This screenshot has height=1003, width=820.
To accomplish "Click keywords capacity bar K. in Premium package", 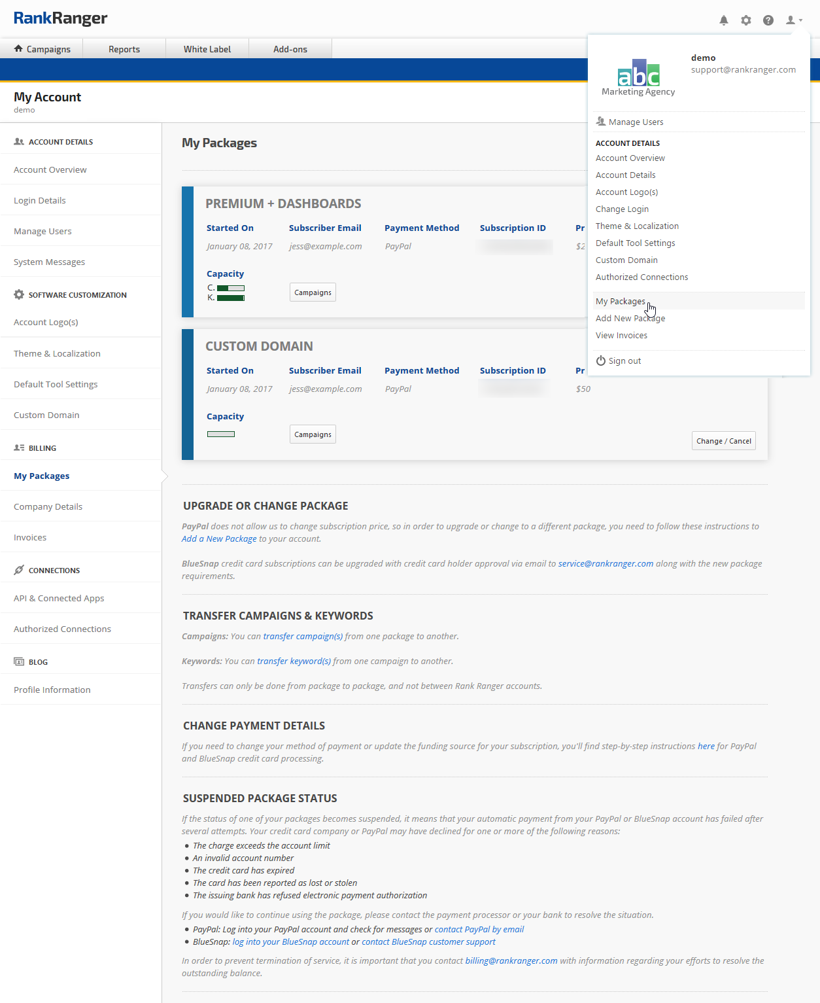I will (231, 298).
